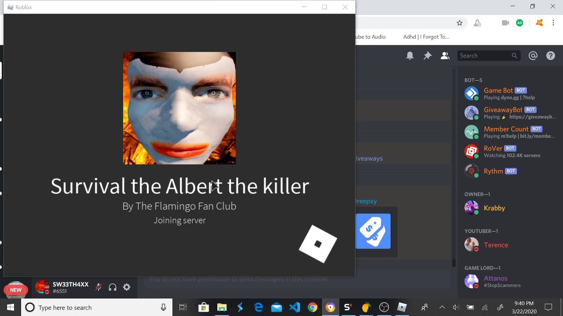Open Discord notification settings bell icon

410,56
